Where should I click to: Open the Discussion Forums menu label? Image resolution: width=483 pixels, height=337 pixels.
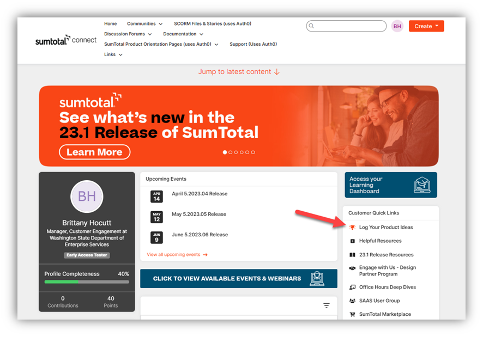[124, 34]
